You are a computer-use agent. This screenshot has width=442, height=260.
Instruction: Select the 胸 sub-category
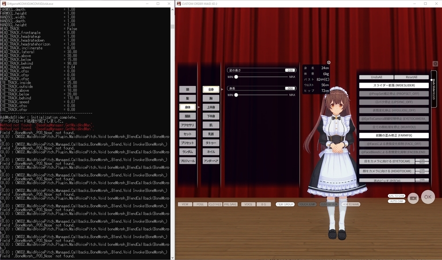211,98
